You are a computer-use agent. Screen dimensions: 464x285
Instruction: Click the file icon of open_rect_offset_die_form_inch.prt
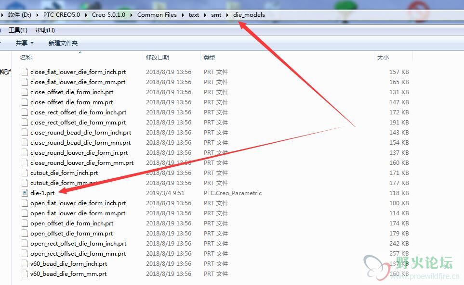25,243
